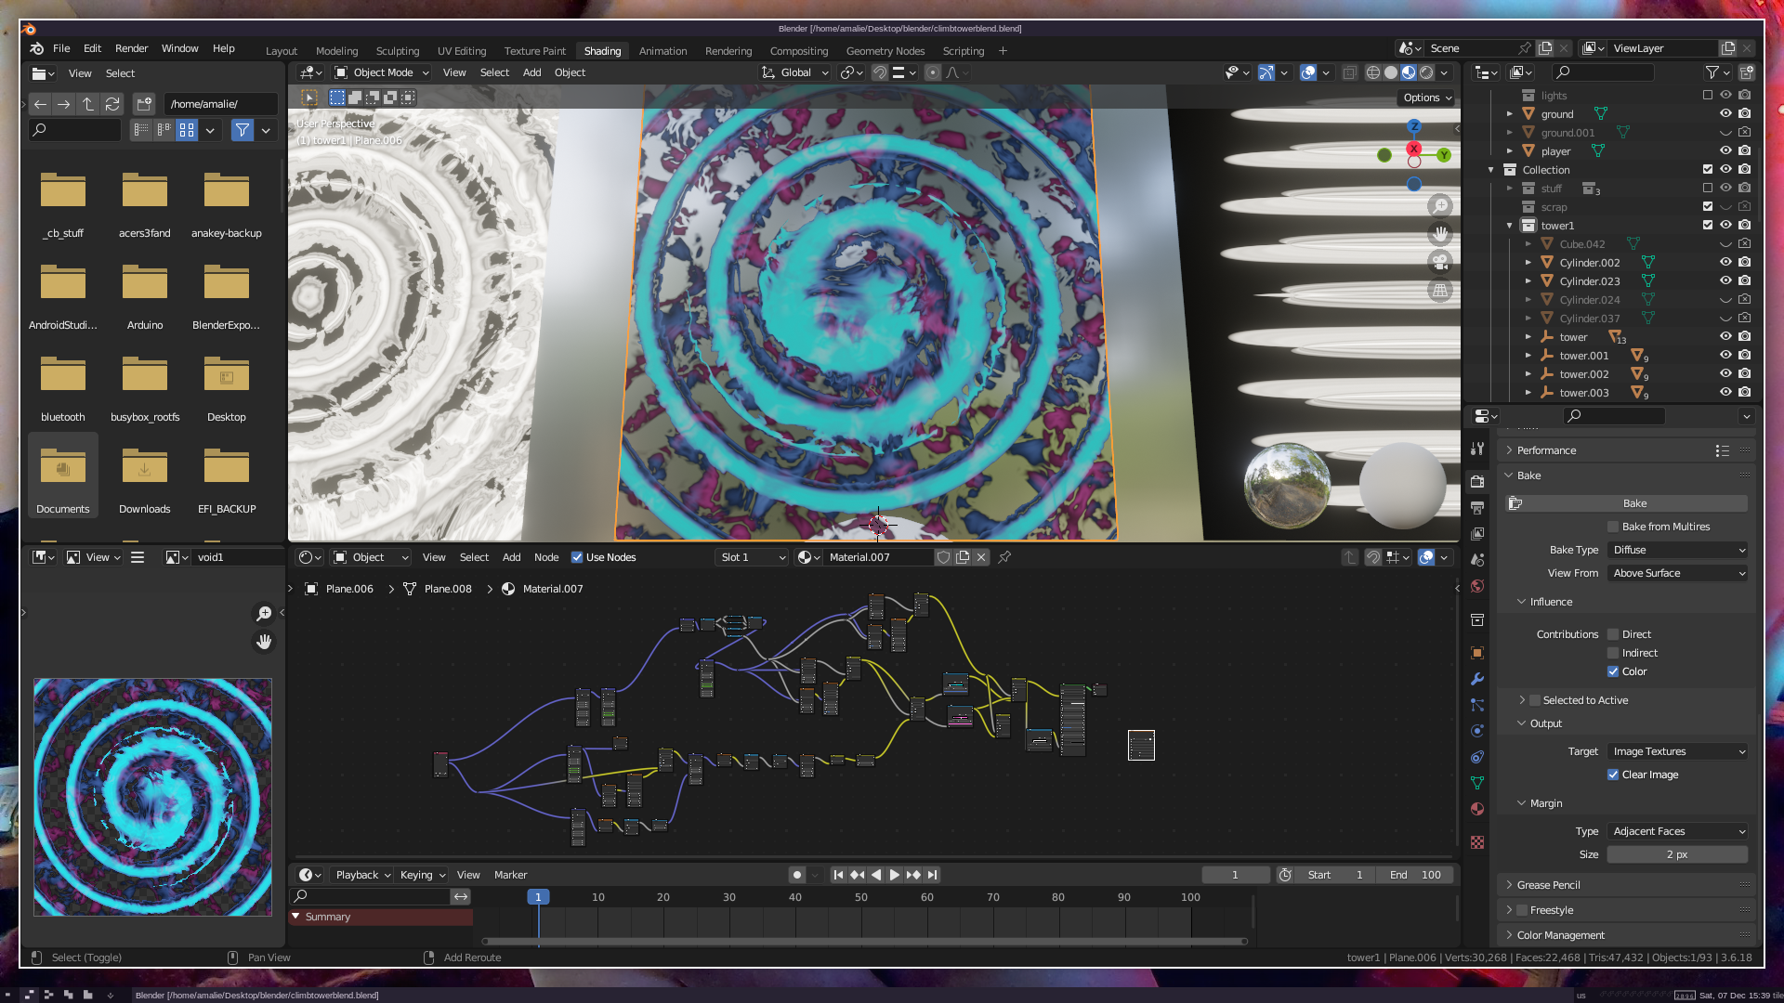
Task: Collapse the tower1 collection in outliner
Action: tap(1510, 226)
